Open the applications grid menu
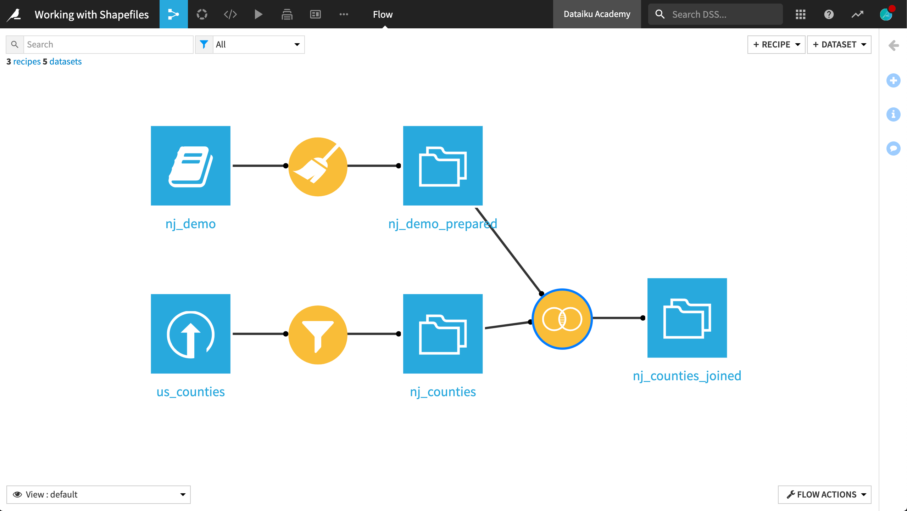The width and height of the screenshot is (907, 511). click(800, 14)
